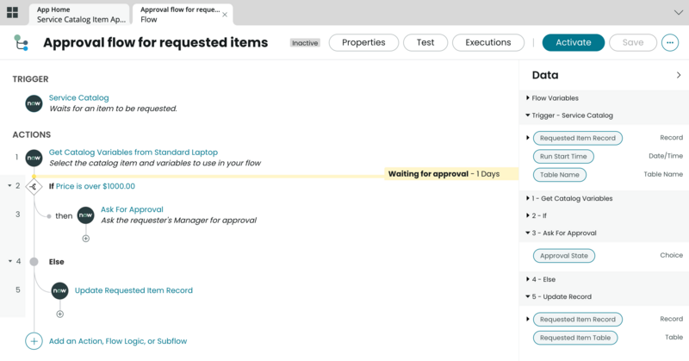This screenshot has width=689, height=361.
Task: Click the flow type icon beside title
Action: tap(21, 43)
